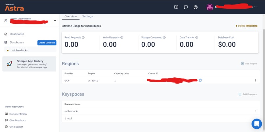Expand the user account menu chevron
This screenshot has width=265, height=132.
[x=255, y=7]
